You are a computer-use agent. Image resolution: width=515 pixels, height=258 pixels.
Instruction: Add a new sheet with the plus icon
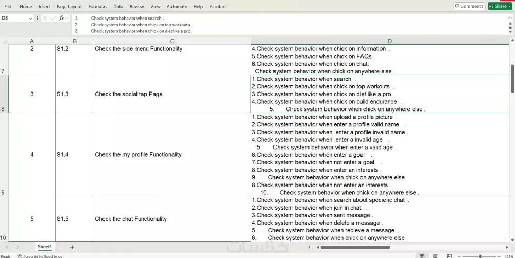point(72,247)
